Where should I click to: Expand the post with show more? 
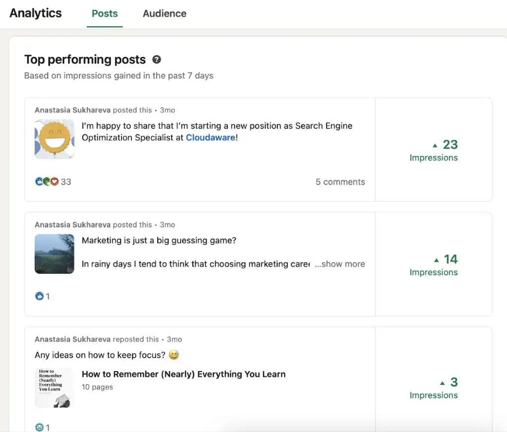pos(340,264)
